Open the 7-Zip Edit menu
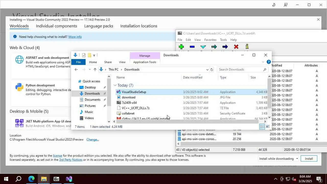 [188, 40]
